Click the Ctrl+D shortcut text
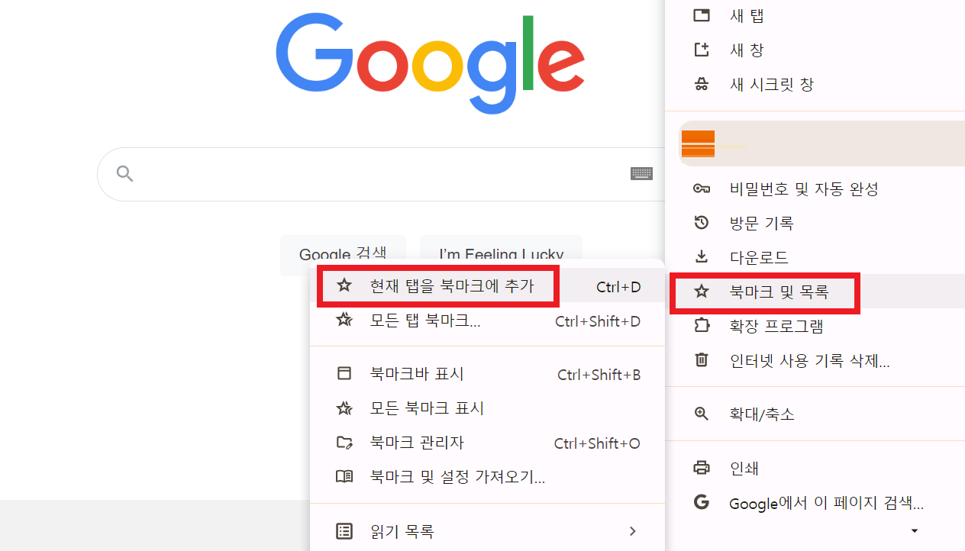 [618, 287]
